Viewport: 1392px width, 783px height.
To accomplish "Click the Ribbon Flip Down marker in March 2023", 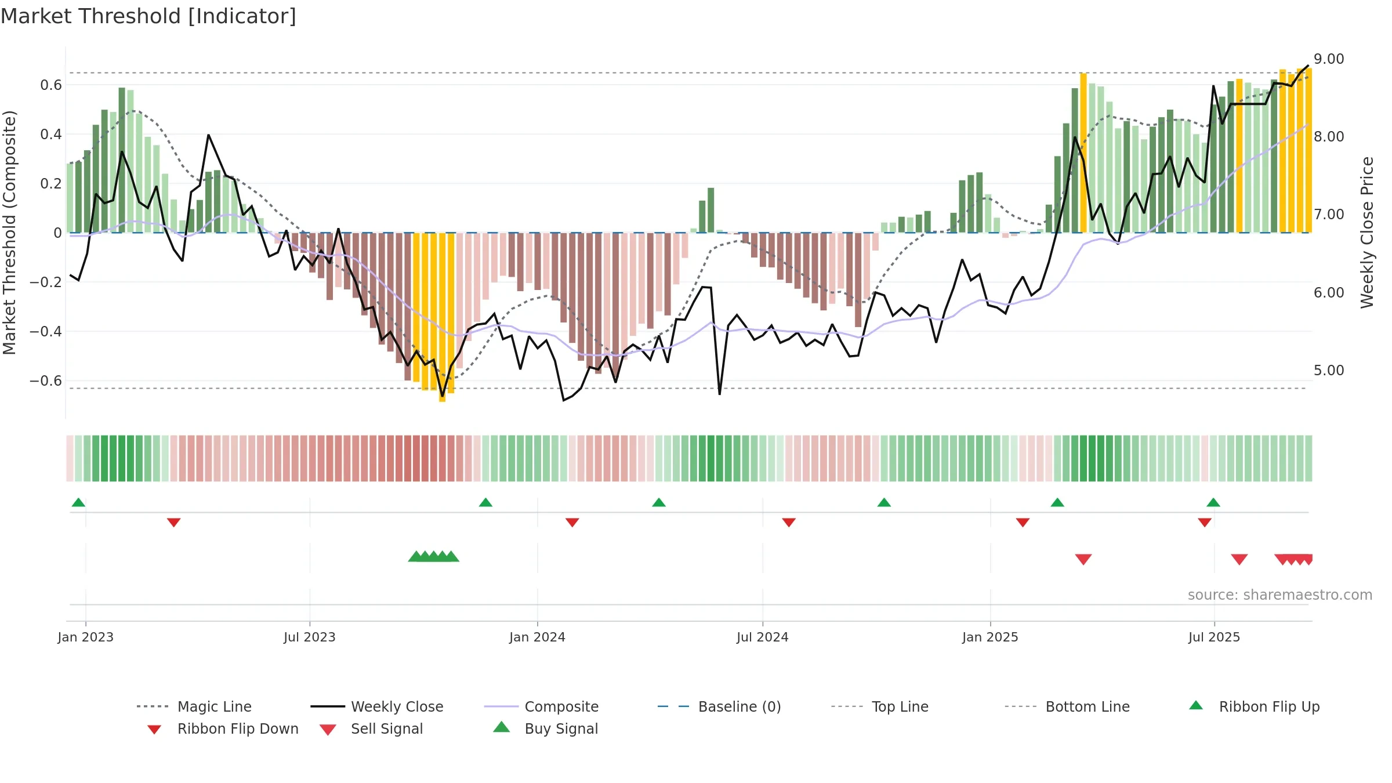I will (173, 523).
